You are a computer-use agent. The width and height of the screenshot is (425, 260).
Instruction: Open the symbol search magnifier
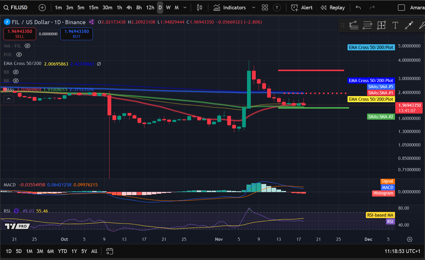point(6,8)
